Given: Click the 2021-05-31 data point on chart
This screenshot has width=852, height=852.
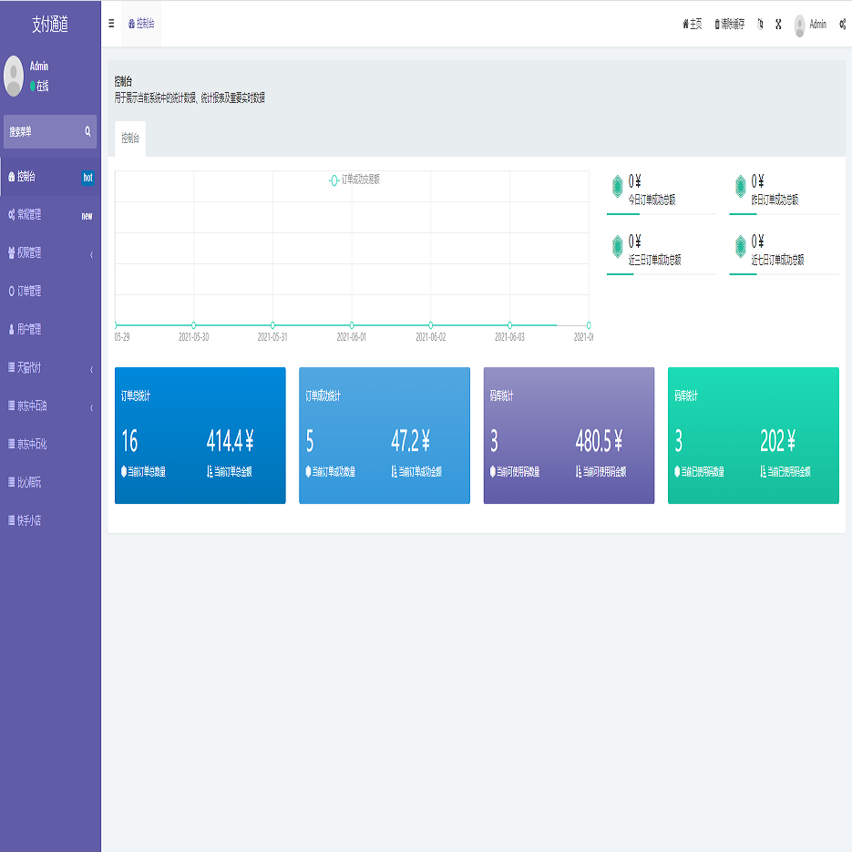Looking at the screenshot, I should pos(272,325).
